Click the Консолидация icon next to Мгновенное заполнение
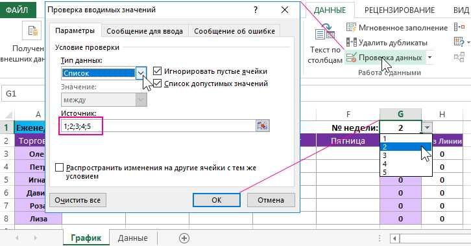This screenshot has width=471, height=246. 459,27
